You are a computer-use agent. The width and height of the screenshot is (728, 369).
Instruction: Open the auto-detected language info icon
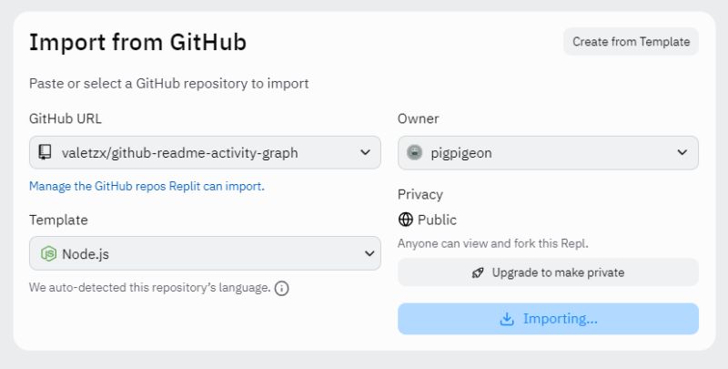tap(281, 288)
